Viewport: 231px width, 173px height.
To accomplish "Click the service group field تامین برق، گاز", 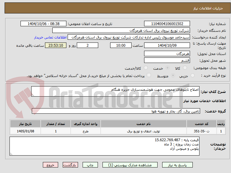I will point(116,111).
